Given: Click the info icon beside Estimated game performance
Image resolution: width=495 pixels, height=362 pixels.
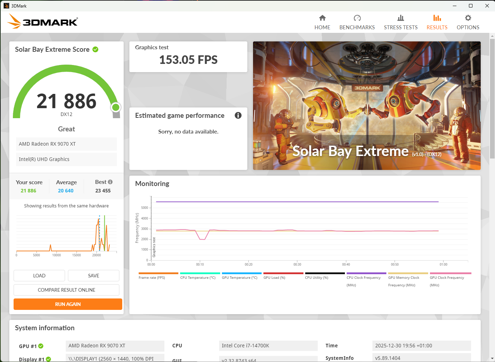Looking at the screenshot, I should 238,115.
